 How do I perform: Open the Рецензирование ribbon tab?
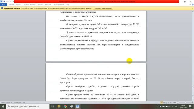click(59, 5)
